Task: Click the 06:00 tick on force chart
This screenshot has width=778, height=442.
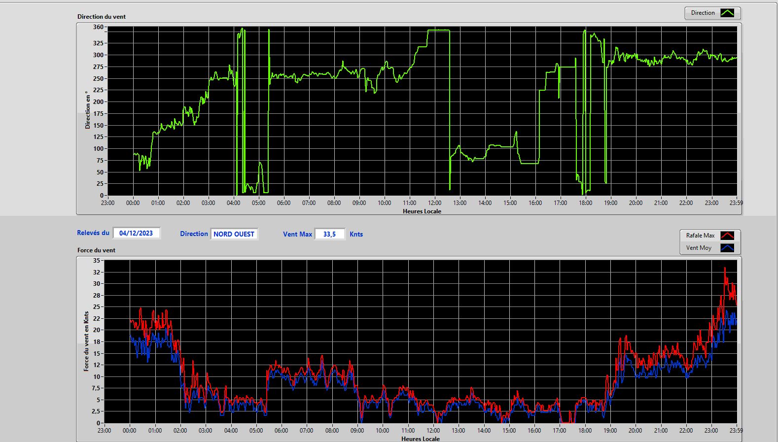Action: (x=281, y=431)
